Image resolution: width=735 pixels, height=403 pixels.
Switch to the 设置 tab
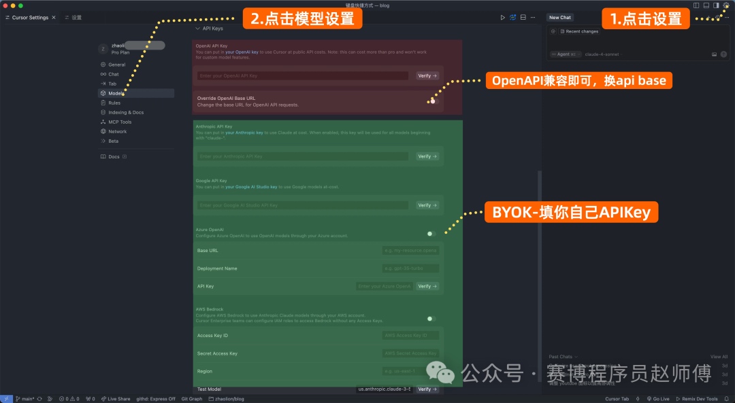pos(73,17)
